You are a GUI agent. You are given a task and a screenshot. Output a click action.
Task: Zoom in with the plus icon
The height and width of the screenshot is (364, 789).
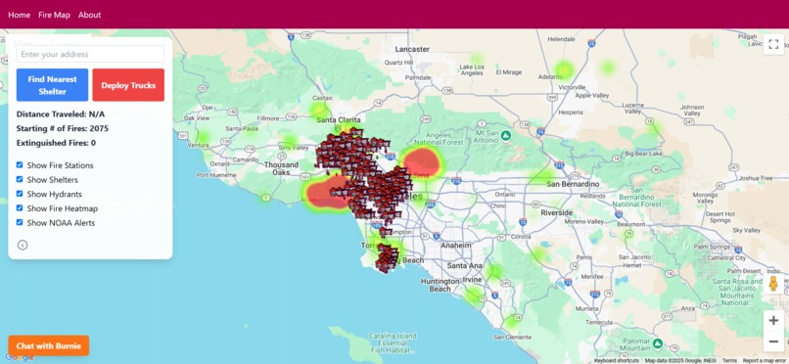point(773,321)
